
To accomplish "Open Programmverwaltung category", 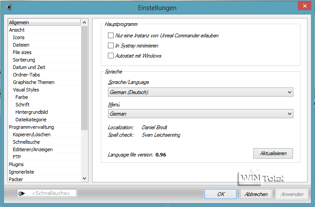I will (x=44, y=127).
